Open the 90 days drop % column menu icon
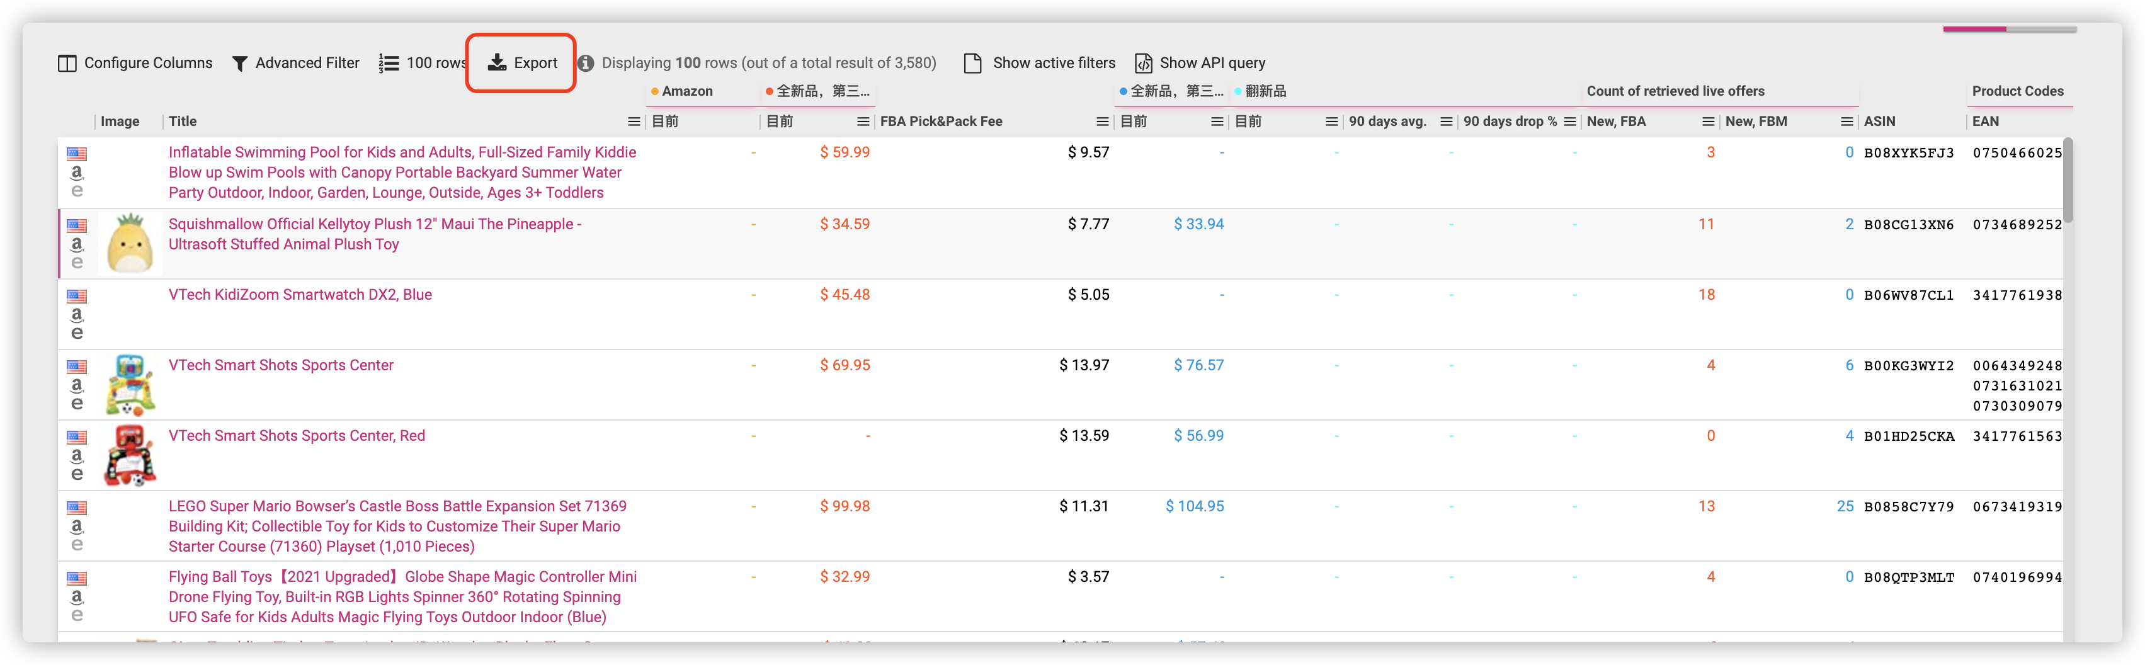2145x665 pixels. click(x=1569, y=122)
